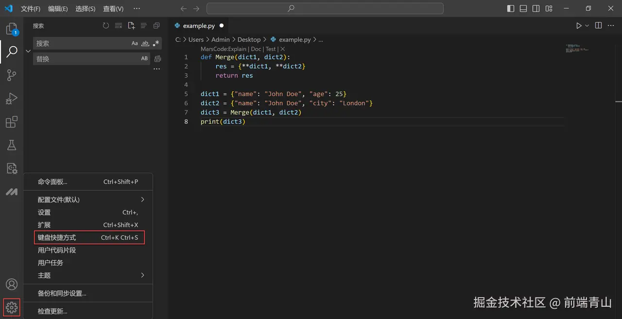Open the MarsCode icon in activity bar
622x319 pixels.
pos(12,192)
